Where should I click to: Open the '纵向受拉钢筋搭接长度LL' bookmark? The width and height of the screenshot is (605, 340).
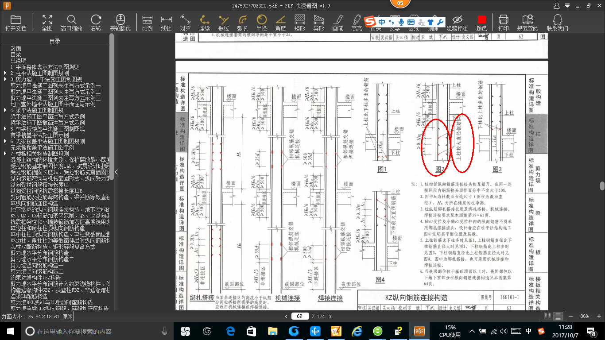[x=40, y=185]
